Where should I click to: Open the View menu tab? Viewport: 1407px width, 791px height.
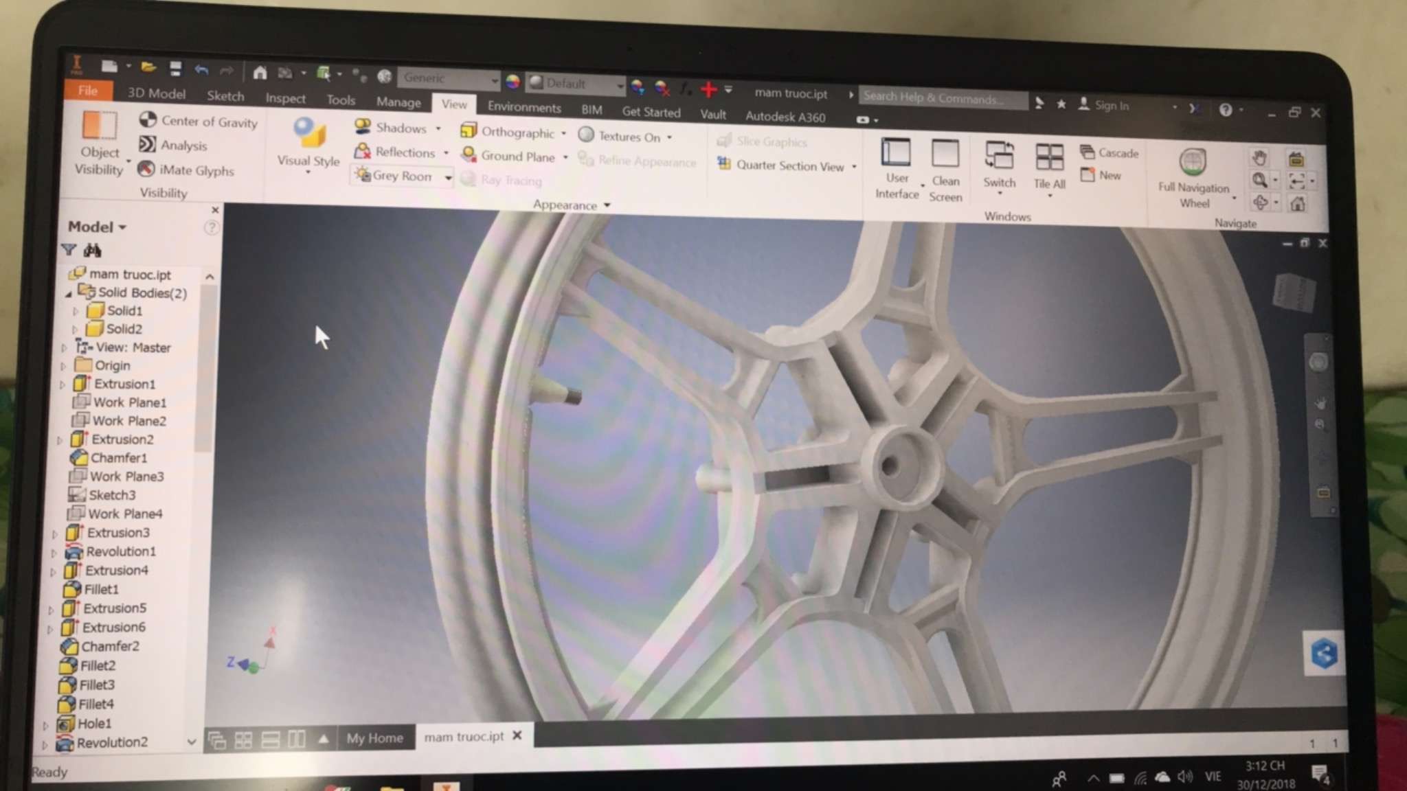[453, 104]
